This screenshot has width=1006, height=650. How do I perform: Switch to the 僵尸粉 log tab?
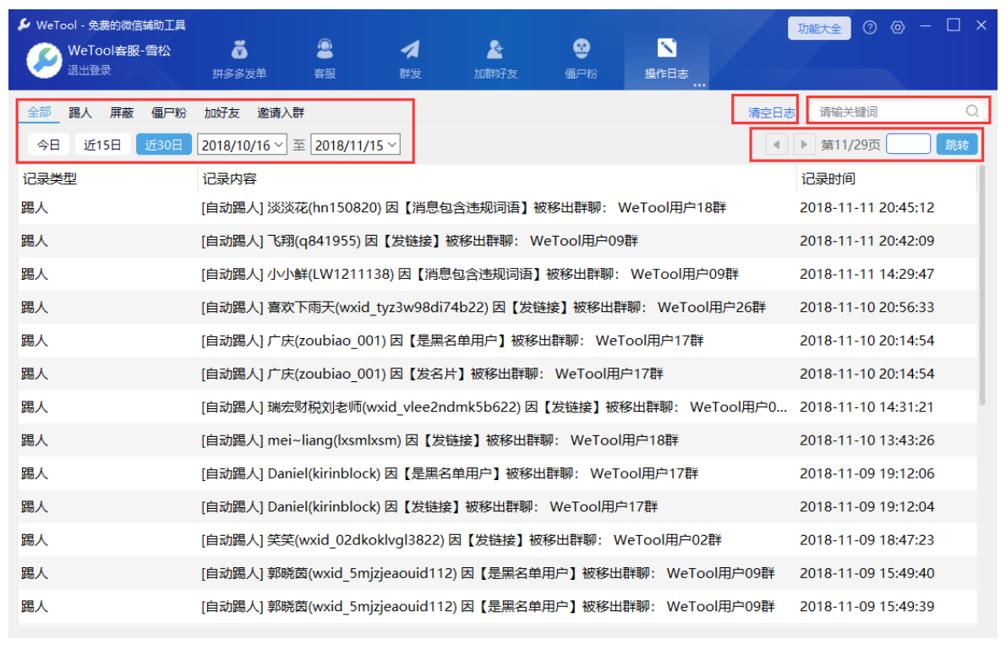[169, 113]
